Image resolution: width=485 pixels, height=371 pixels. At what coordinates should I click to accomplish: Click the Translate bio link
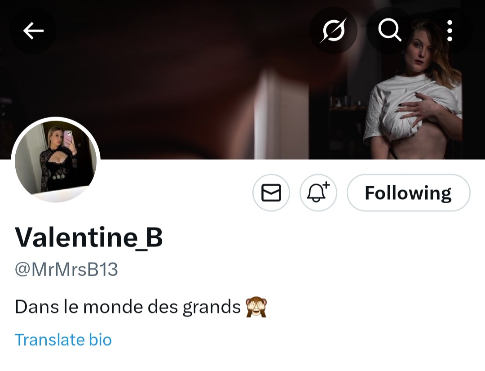(x=63, y=340)
